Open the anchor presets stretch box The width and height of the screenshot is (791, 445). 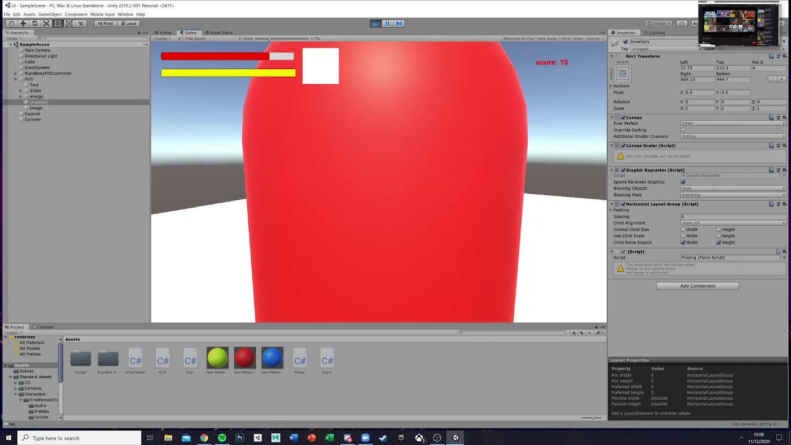(x=622, y=74)
